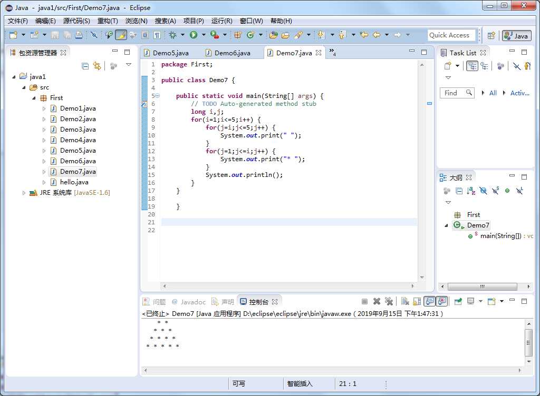Screen dimensions: 540x396
Task: Toggle Block Selection Mode button
Action: (x=145, y=35)
